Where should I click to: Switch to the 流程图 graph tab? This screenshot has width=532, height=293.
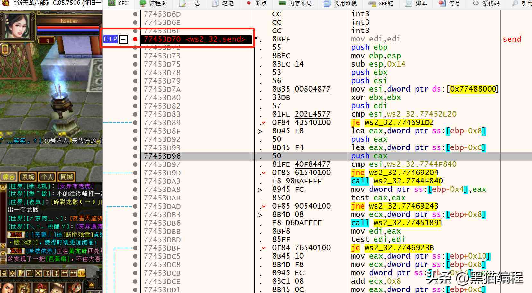154,3
